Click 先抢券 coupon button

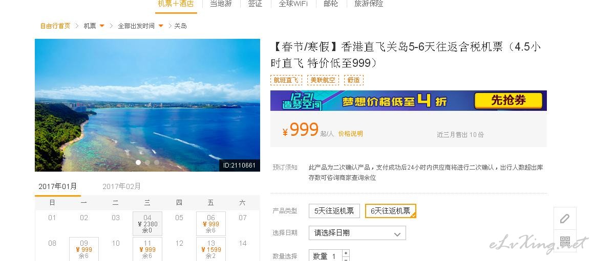coord(508,101)
